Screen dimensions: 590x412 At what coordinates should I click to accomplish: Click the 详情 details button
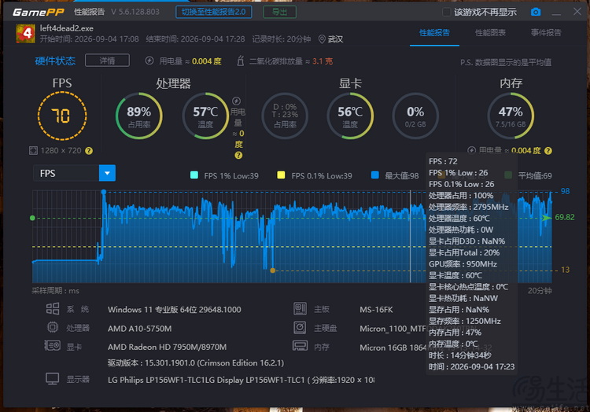click(107, 61)
